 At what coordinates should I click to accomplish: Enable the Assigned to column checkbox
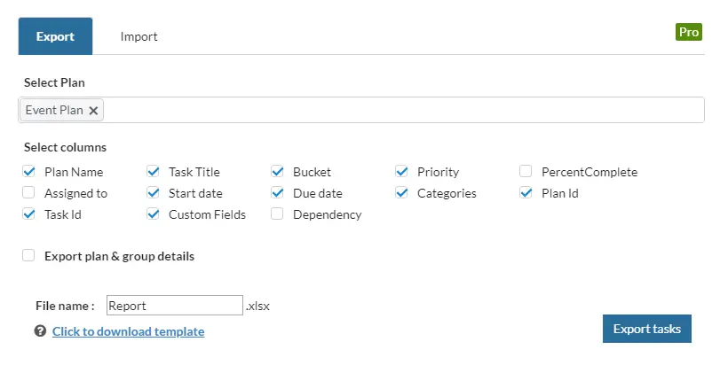click(28, 193)
